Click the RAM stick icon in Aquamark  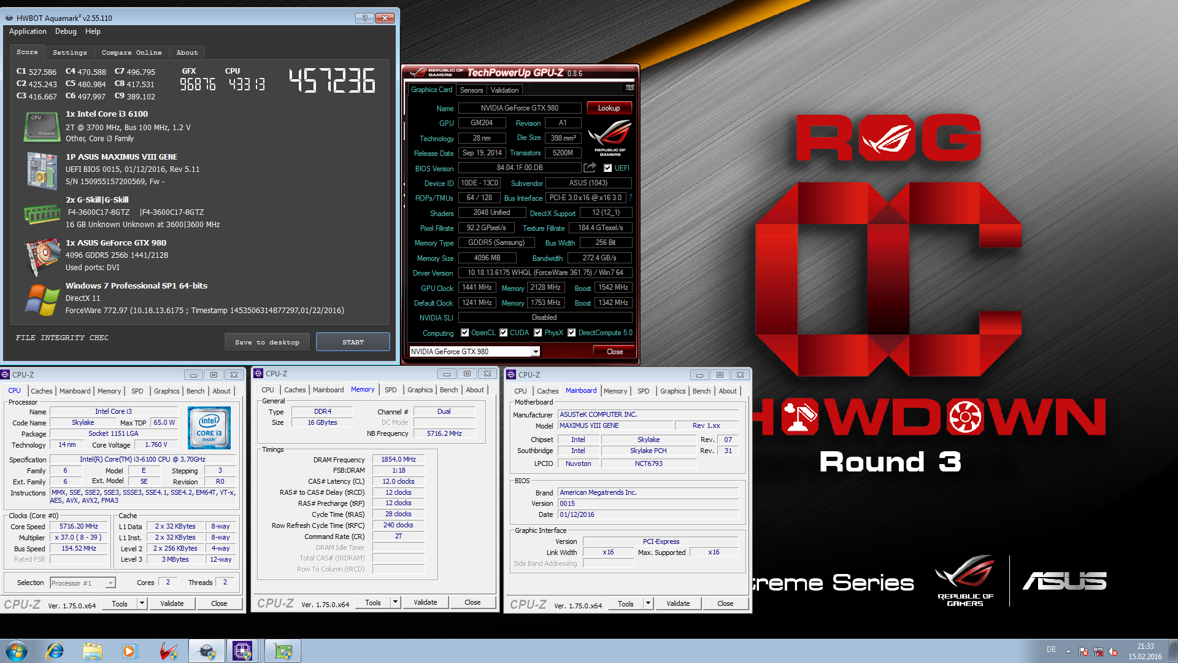[x=41, y=214]
